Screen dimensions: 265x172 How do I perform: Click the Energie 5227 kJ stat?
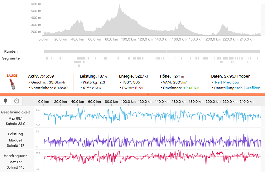point(133,76)
